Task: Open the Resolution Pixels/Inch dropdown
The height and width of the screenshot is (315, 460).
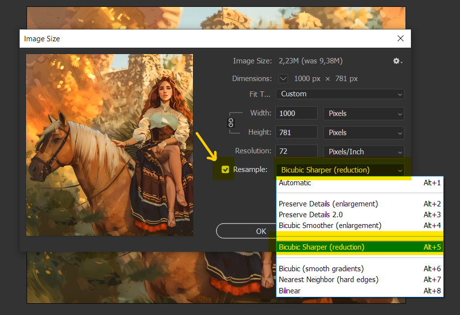Action: click(364, 152)
